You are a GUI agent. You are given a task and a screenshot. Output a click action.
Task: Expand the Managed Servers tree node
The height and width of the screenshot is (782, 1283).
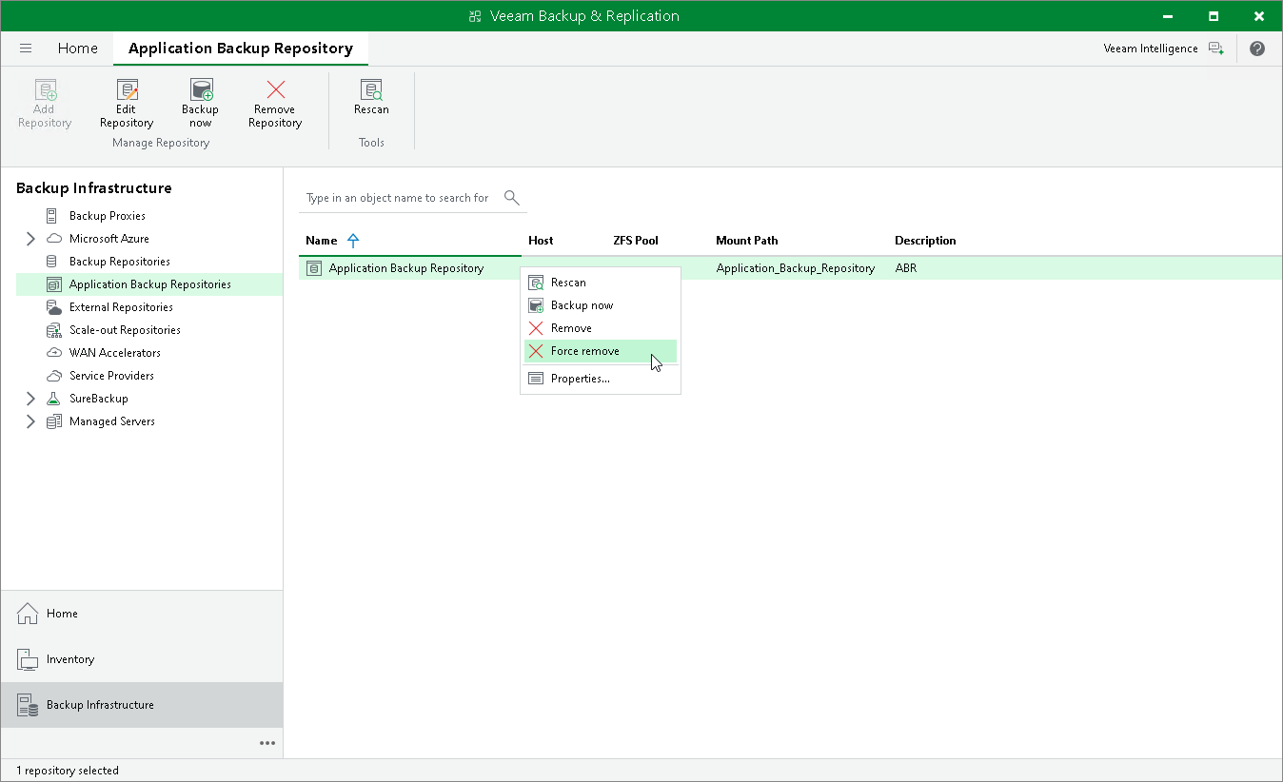pyautogui.click(x=30, y=421)
